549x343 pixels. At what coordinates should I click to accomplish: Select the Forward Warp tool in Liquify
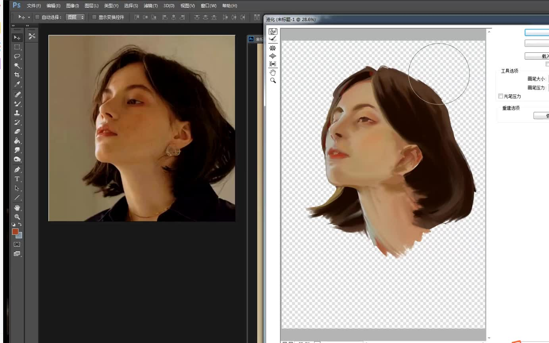pyautogui.click(x=273, y=31)
